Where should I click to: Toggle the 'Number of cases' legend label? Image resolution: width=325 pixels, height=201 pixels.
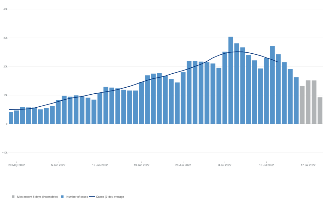point(77,197)
